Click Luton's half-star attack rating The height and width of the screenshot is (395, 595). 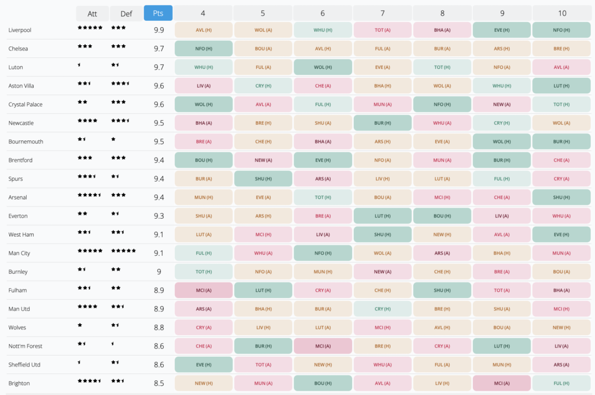coord(79,65)
